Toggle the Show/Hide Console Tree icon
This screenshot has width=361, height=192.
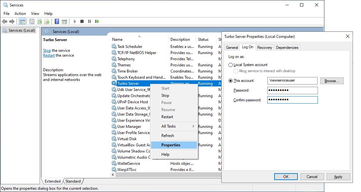(x=22, y=21)
